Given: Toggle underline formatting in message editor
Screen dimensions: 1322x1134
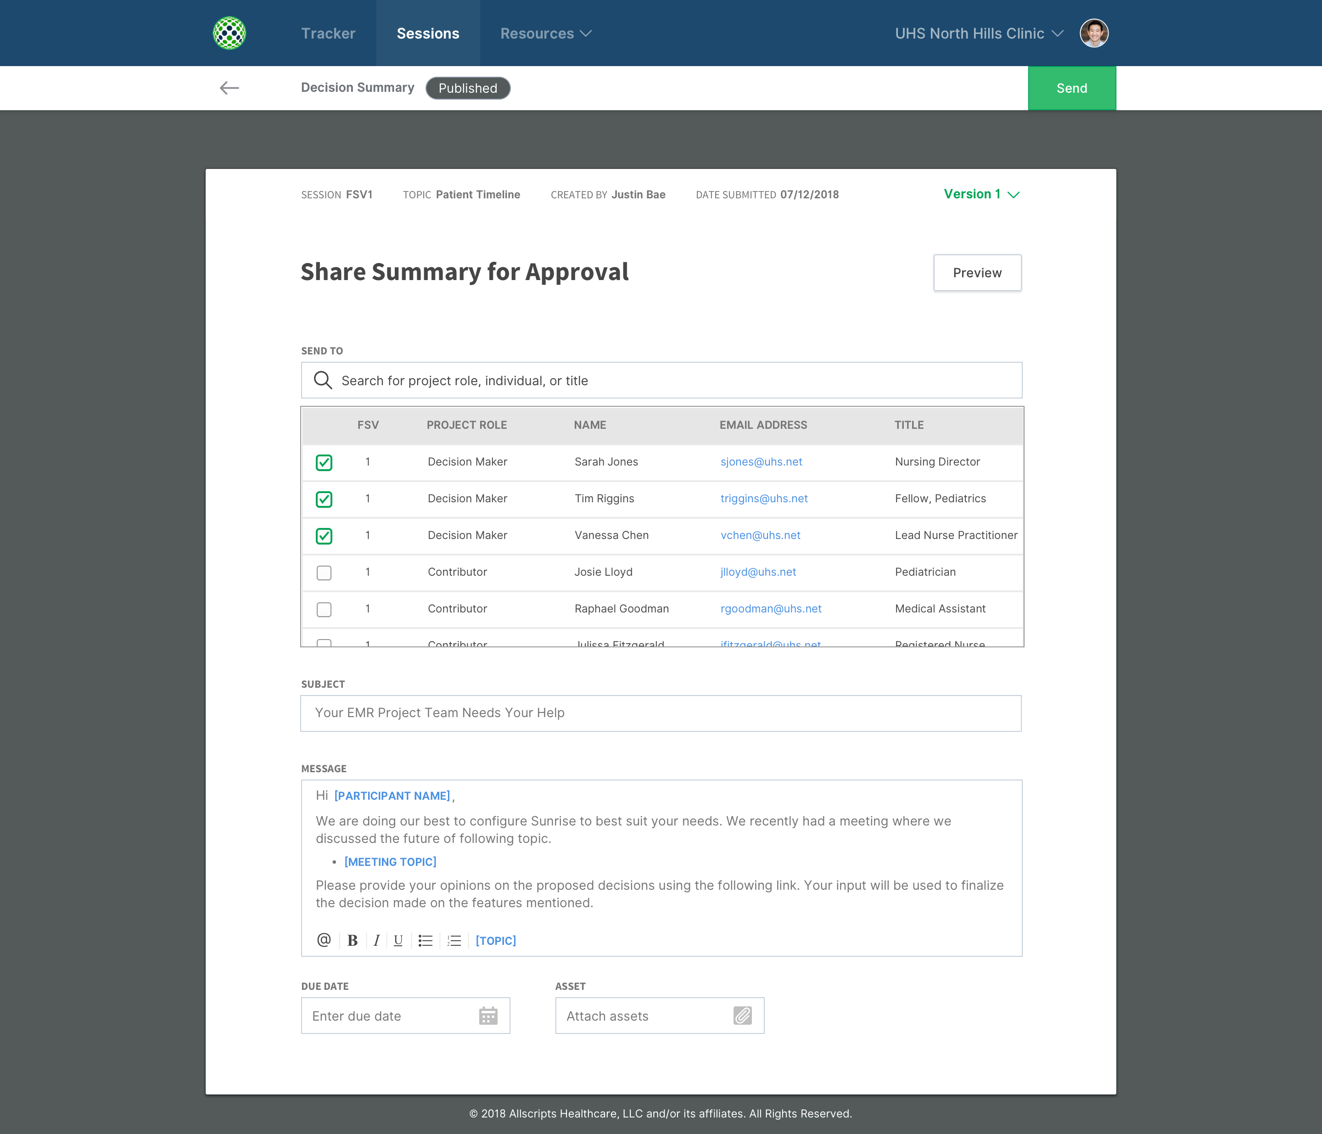Looking at the screenshot, I should [x=398, y=941].
